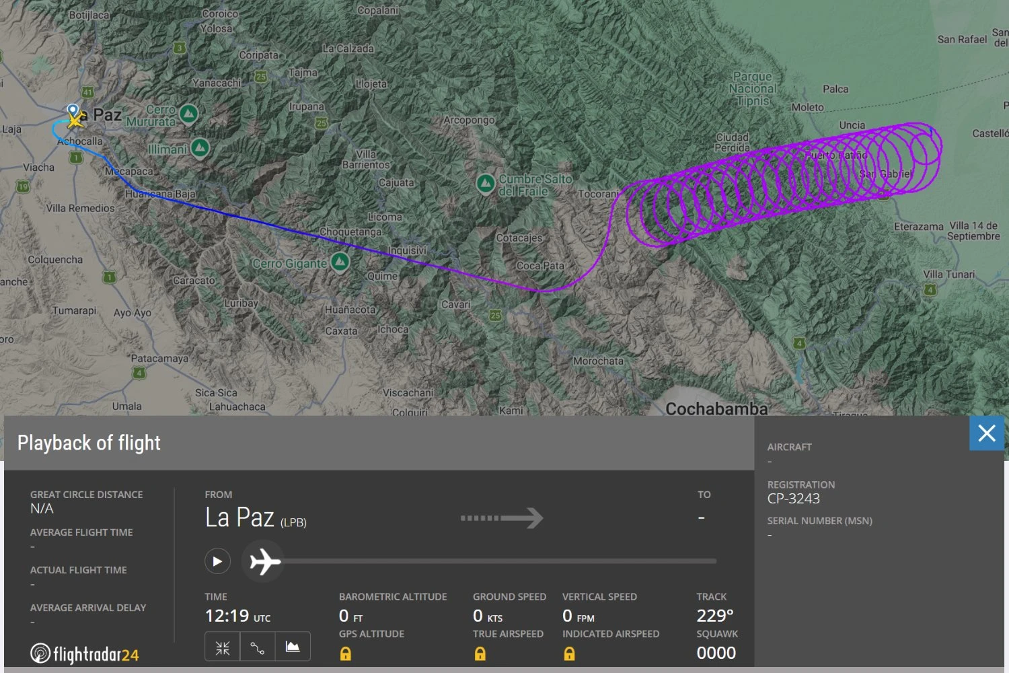The image size is (1009, 673).
Task: Select the aircraft marker near La Paz
Action: coord(75,119)
